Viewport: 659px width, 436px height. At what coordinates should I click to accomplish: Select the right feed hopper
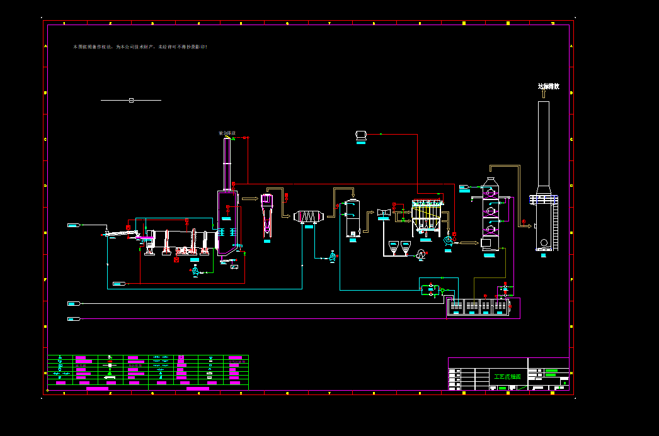point(406,247)
